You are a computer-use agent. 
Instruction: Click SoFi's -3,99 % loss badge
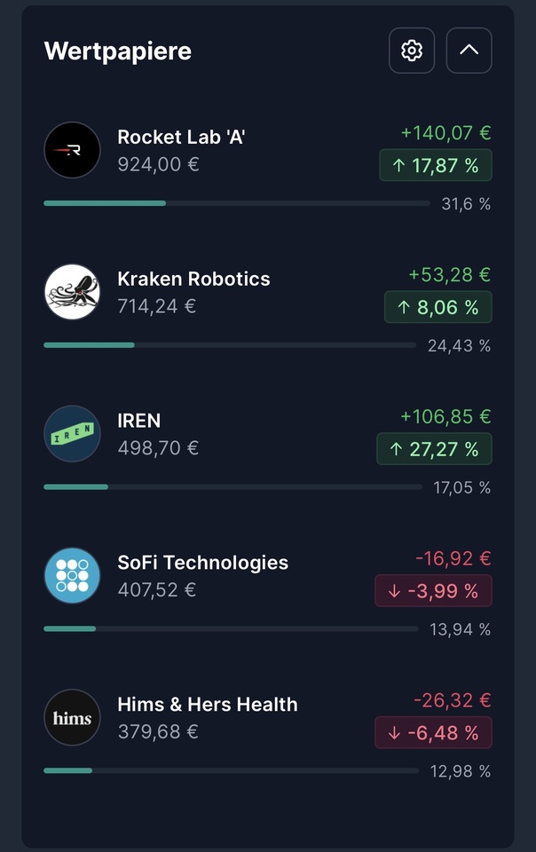(433, 592)
